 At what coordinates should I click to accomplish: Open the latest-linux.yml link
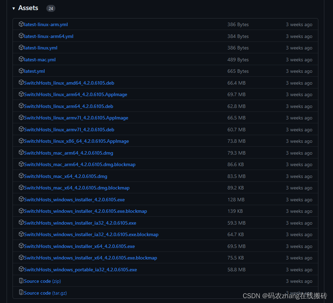pyautogui.click(x=40, y=48)
